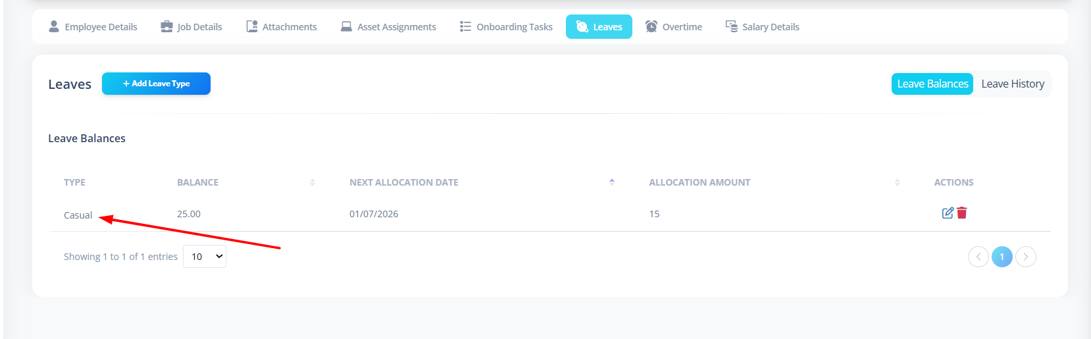The height and width of the screenshot is (339, 1091).
Task: Open the Overtime tab
Action: pos(674,27)
